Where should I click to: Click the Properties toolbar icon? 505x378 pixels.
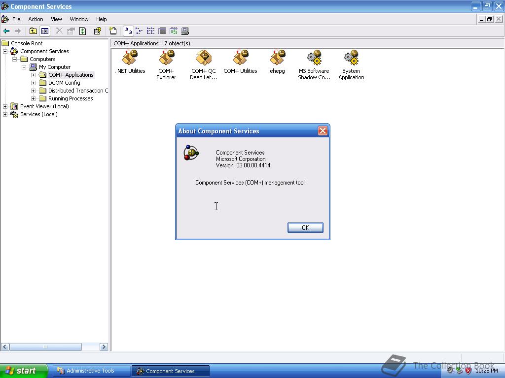pyautogui.click(x=71, y=31)
